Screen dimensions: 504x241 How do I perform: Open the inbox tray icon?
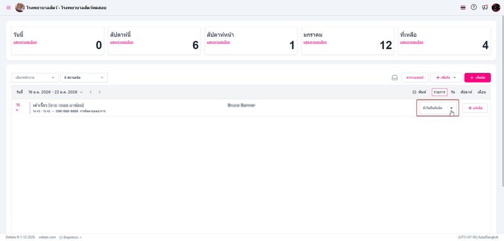394,78
